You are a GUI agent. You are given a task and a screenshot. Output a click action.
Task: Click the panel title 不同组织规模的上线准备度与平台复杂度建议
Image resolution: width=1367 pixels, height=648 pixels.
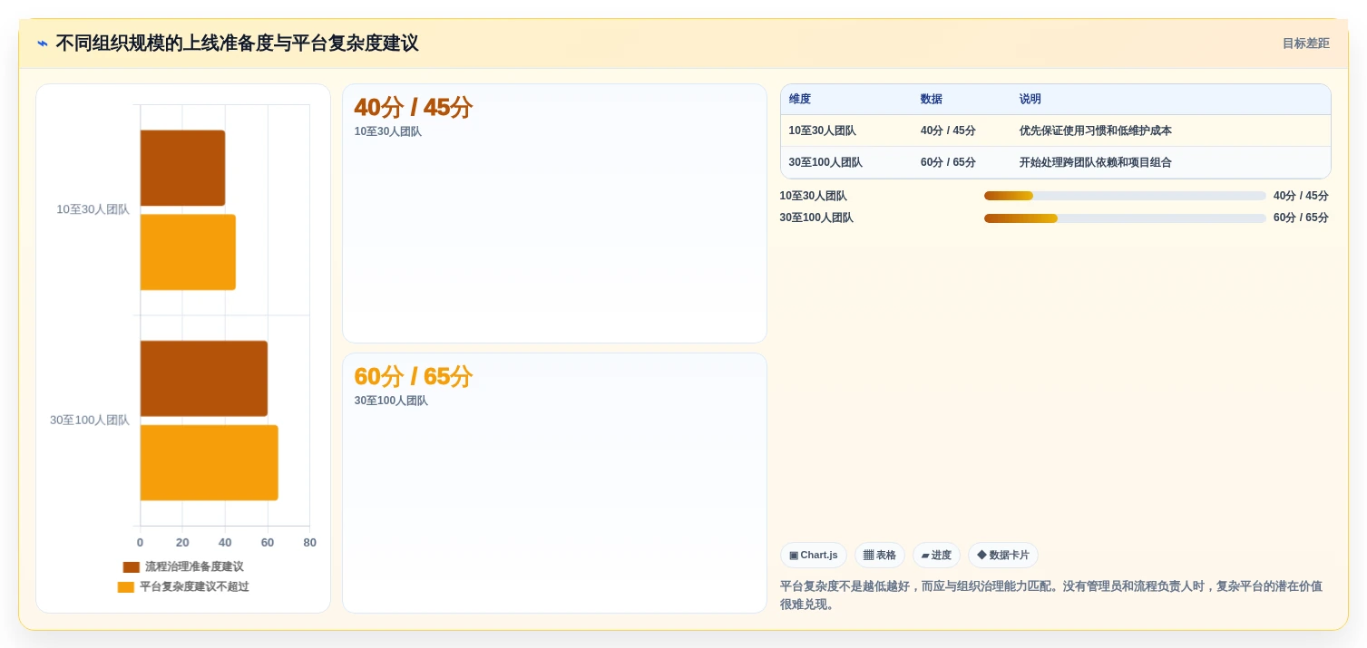(237, 44)
